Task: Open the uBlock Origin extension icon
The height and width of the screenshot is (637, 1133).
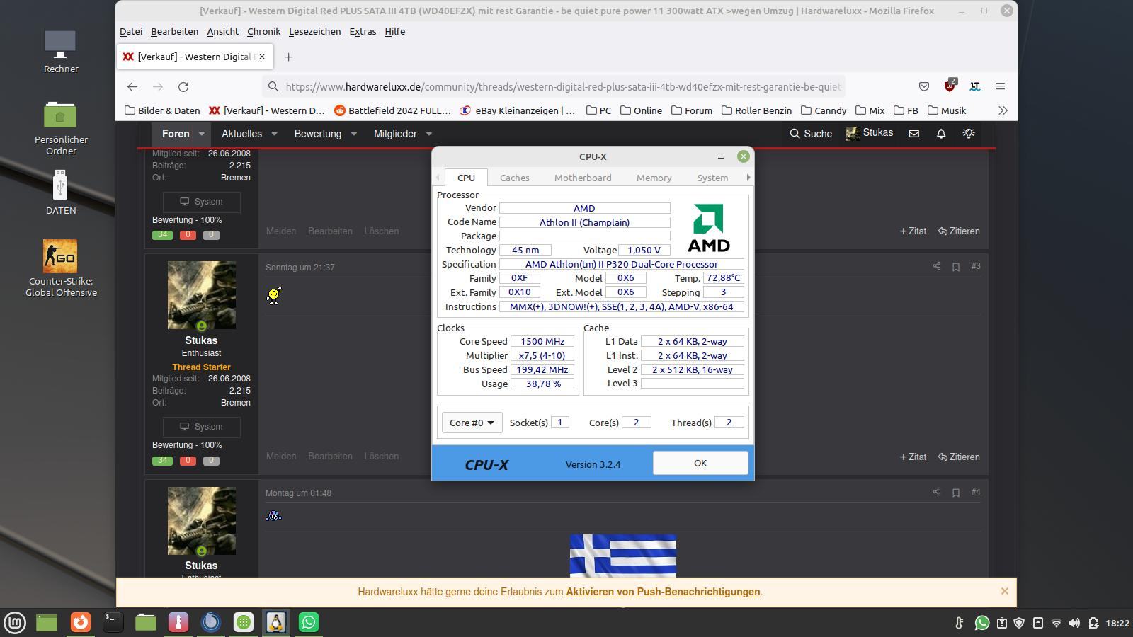Action: (x=950, y=86)
